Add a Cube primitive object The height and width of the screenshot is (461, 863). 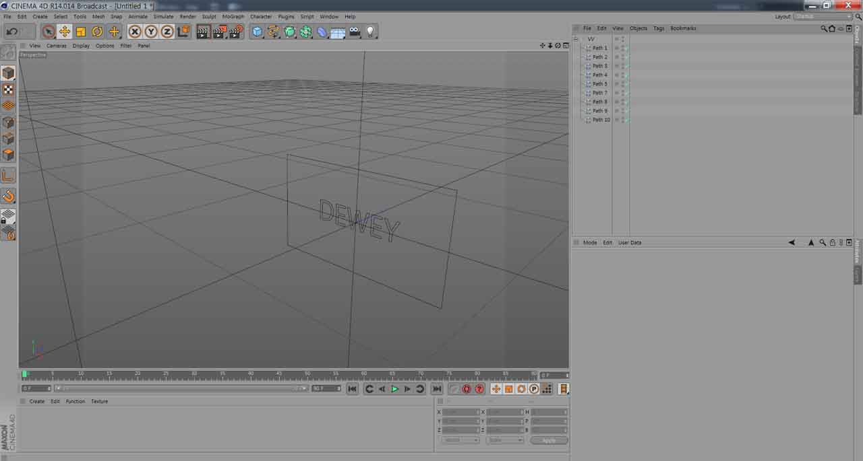tap(257, 32)
